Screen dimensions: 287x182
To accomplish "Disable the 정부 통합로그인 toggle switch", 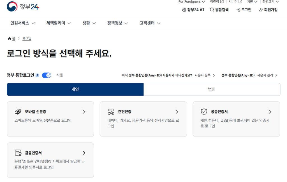I will (46, 75).
